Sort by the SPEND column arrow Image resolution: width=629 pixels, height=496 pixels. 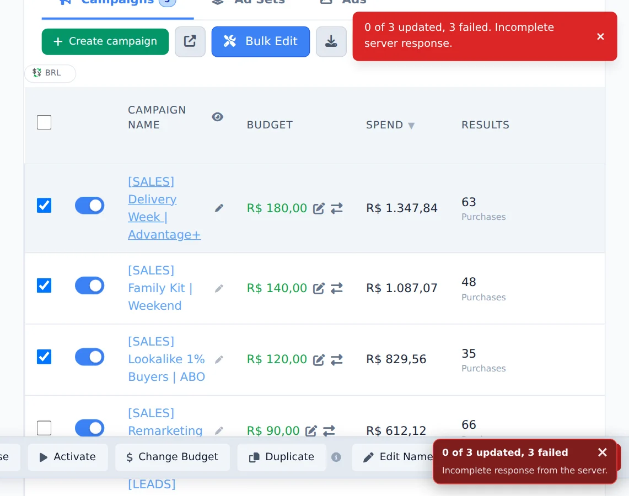point(411,126)
